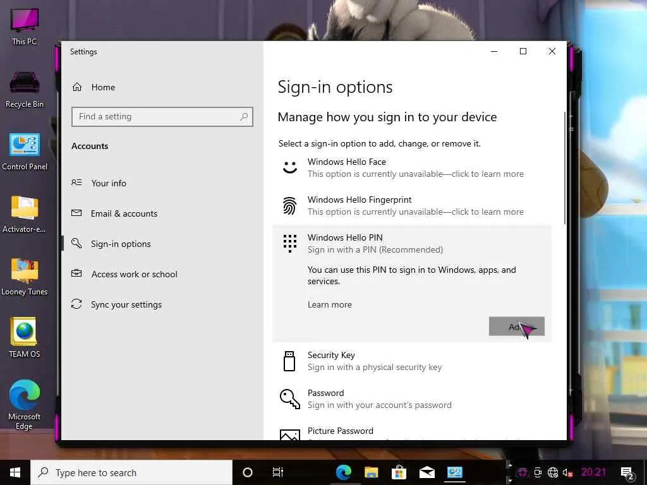Expand the Security Key option
The height and width of the screenshot is (485, 647).
[x=412, y=361]
